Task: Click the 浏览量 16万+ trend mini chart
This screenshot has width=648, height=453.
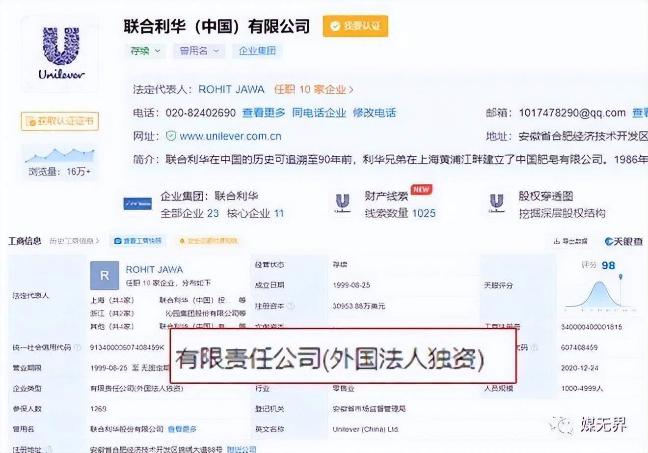Action: [59, 153]
